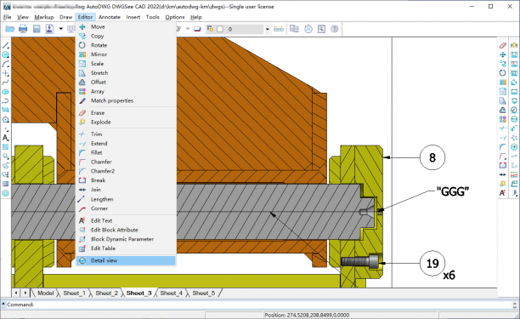Screen dimensions: 520x319
Task: Open the Tools menu
Action: point(153,17)
